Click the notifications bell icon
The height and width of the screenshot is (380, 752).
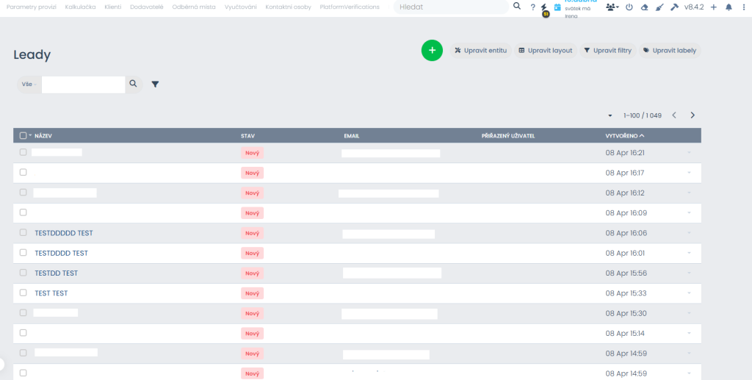tap(728, 7)
